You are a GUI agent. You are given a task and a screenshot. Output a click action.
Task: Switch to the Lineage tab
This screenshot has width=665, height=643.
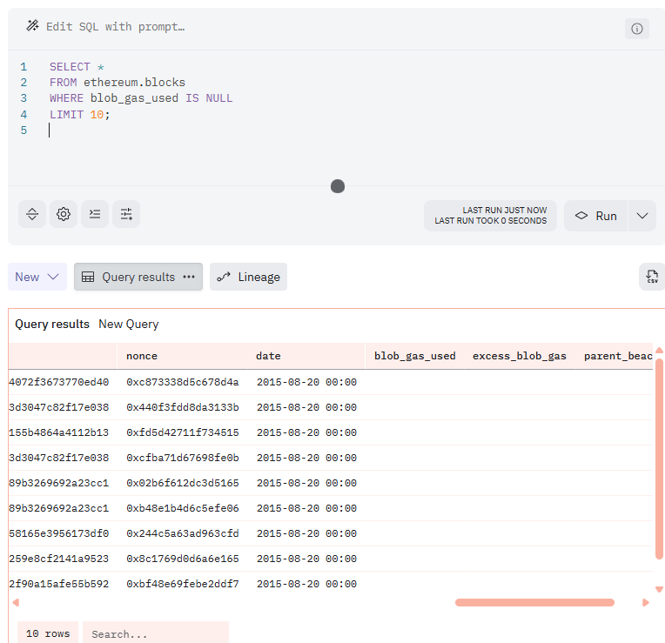(x=249, y=277)
